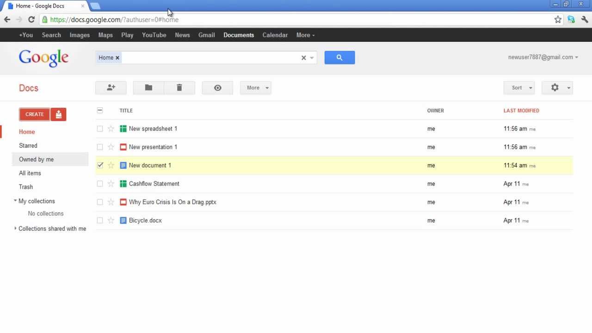Bookmark the page with the star icon
Screen dimensions: 592x333
coord(558,19)
